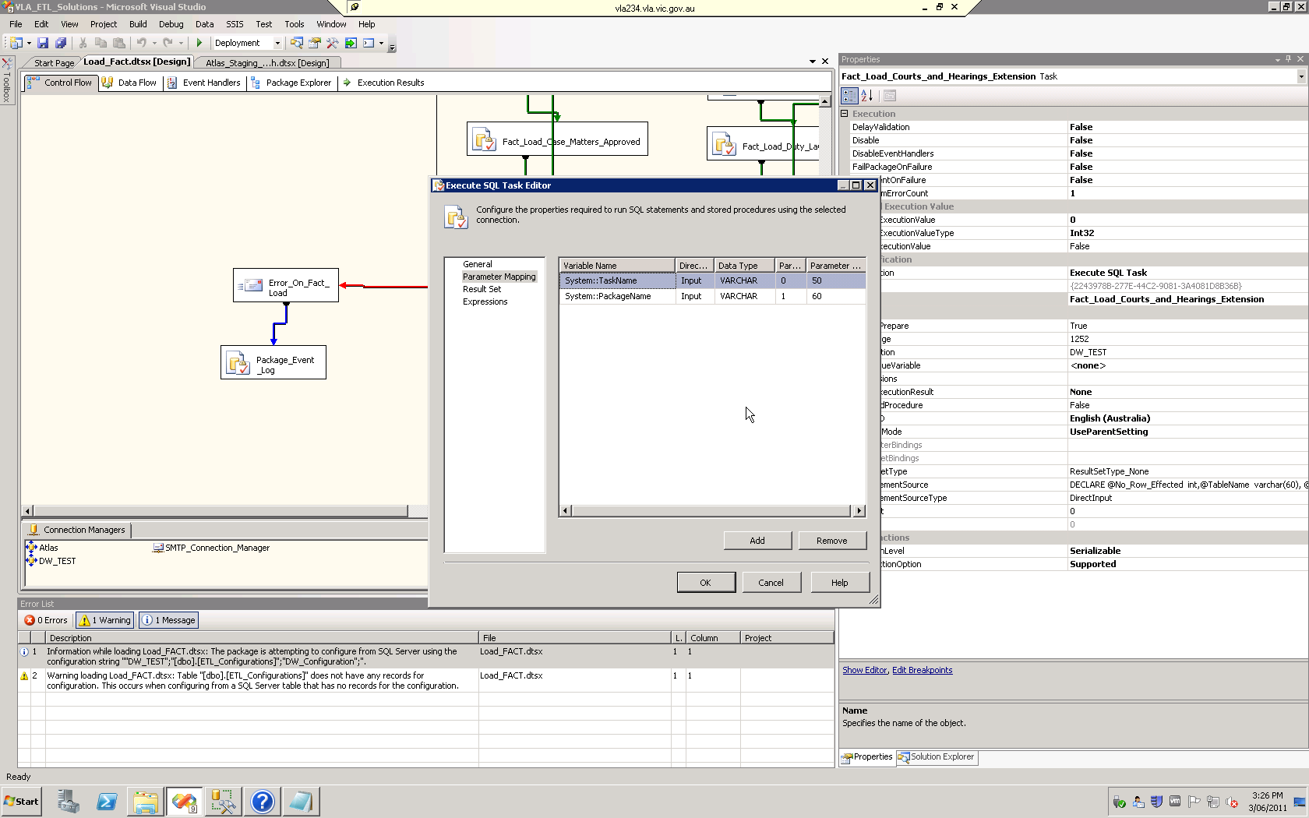The height and width of the screenshot is (818, 1309).
Task: Open Windows PowerShell from the taskbar
Action: tap(107, 802)
